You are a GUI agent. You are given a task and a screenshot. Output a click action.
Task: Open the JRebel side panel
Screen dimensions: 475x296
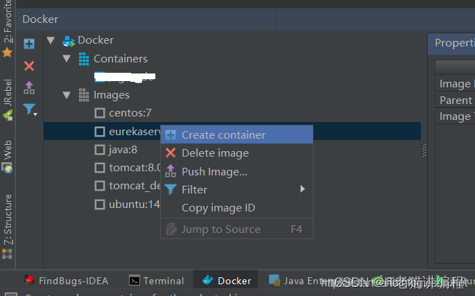pyautogui.click(x=7, y=100)
